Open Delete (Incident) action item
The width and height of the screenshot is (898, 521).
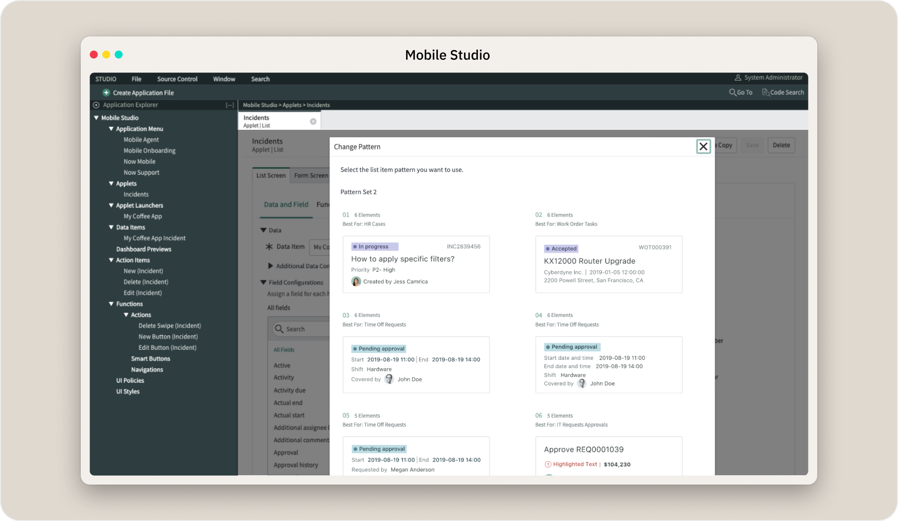click(x=146, y=282)
